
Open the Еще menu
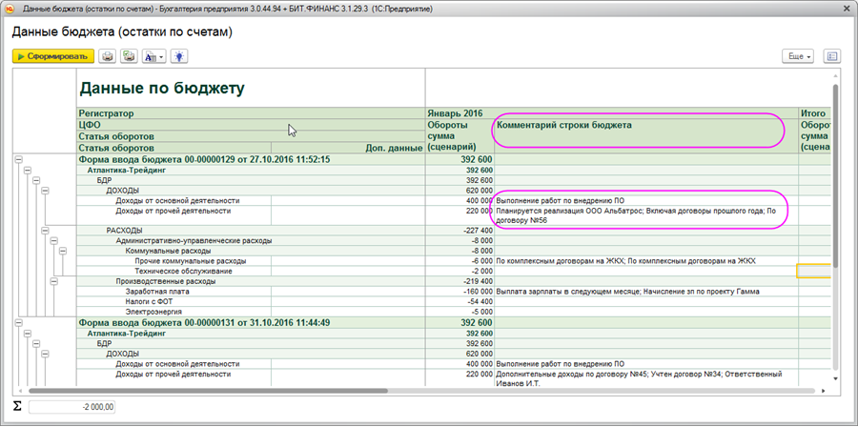pyautogui.click(x=797, y=56)
